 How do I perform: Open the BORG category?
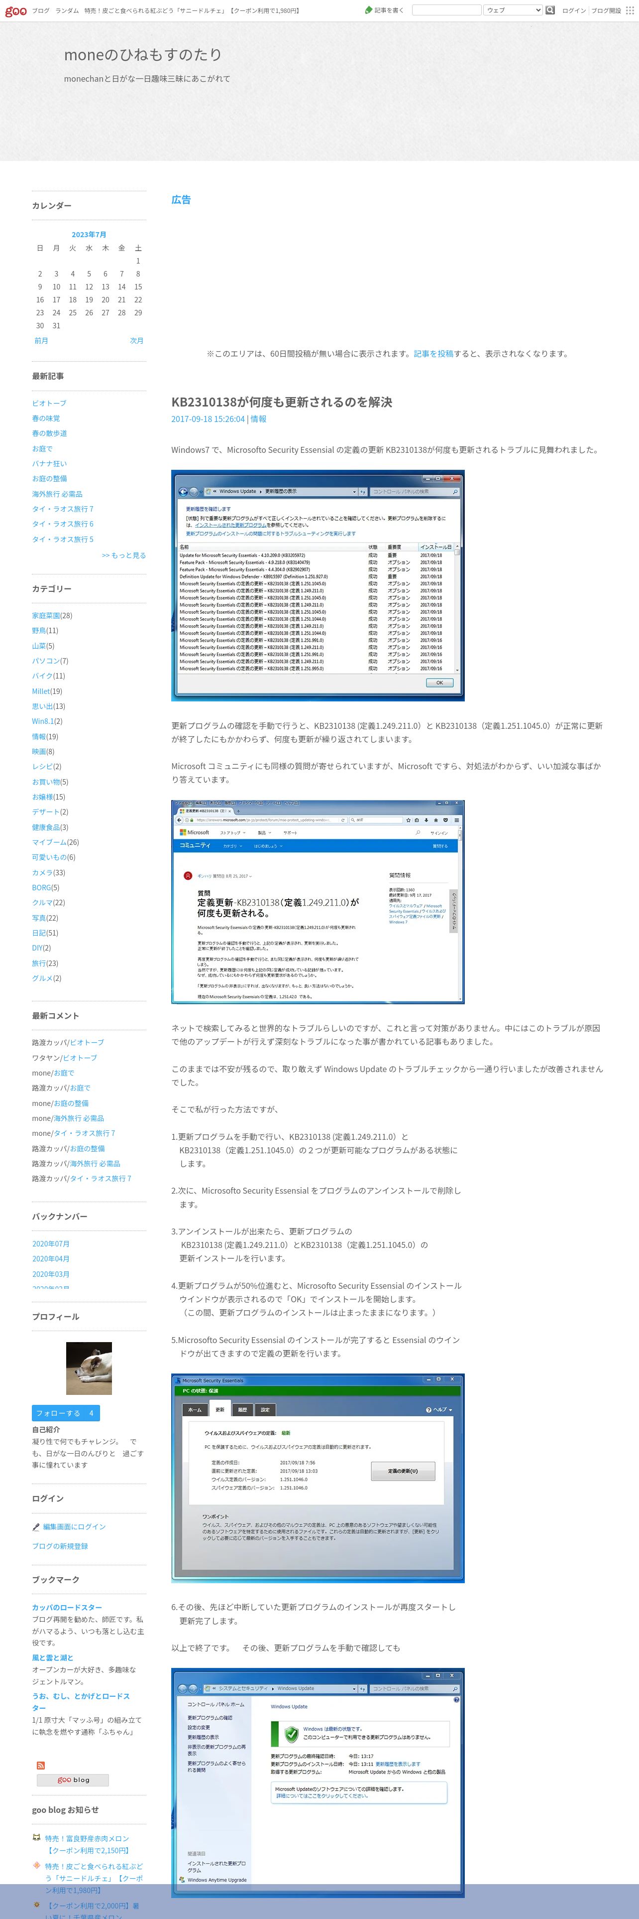(x=42, y=887)
